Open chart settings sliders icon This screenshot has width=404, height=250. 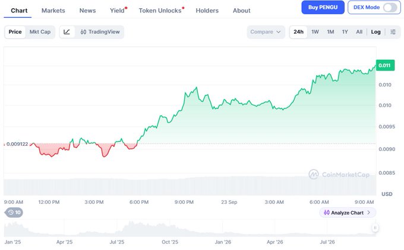393,32
